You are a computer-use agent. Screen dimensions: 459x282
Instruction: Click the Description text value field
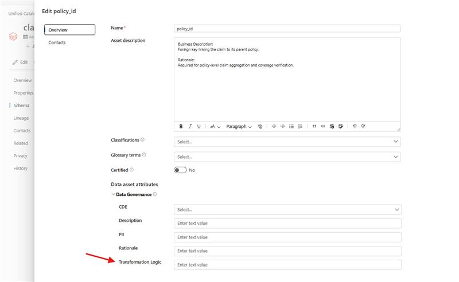(x=287, y=223)
